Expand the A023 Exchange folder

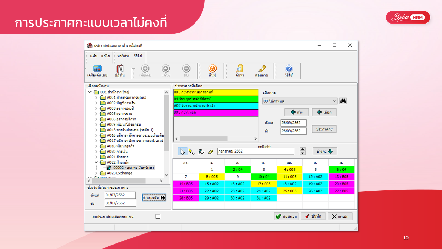(96, 173)
